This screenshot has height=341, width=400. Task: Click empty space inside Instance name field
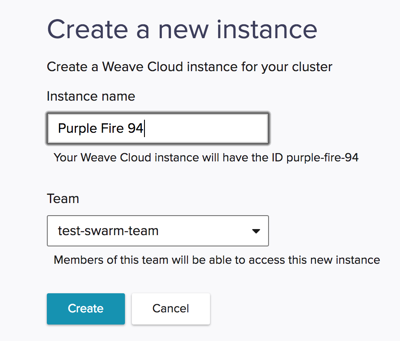pos(207,128)
